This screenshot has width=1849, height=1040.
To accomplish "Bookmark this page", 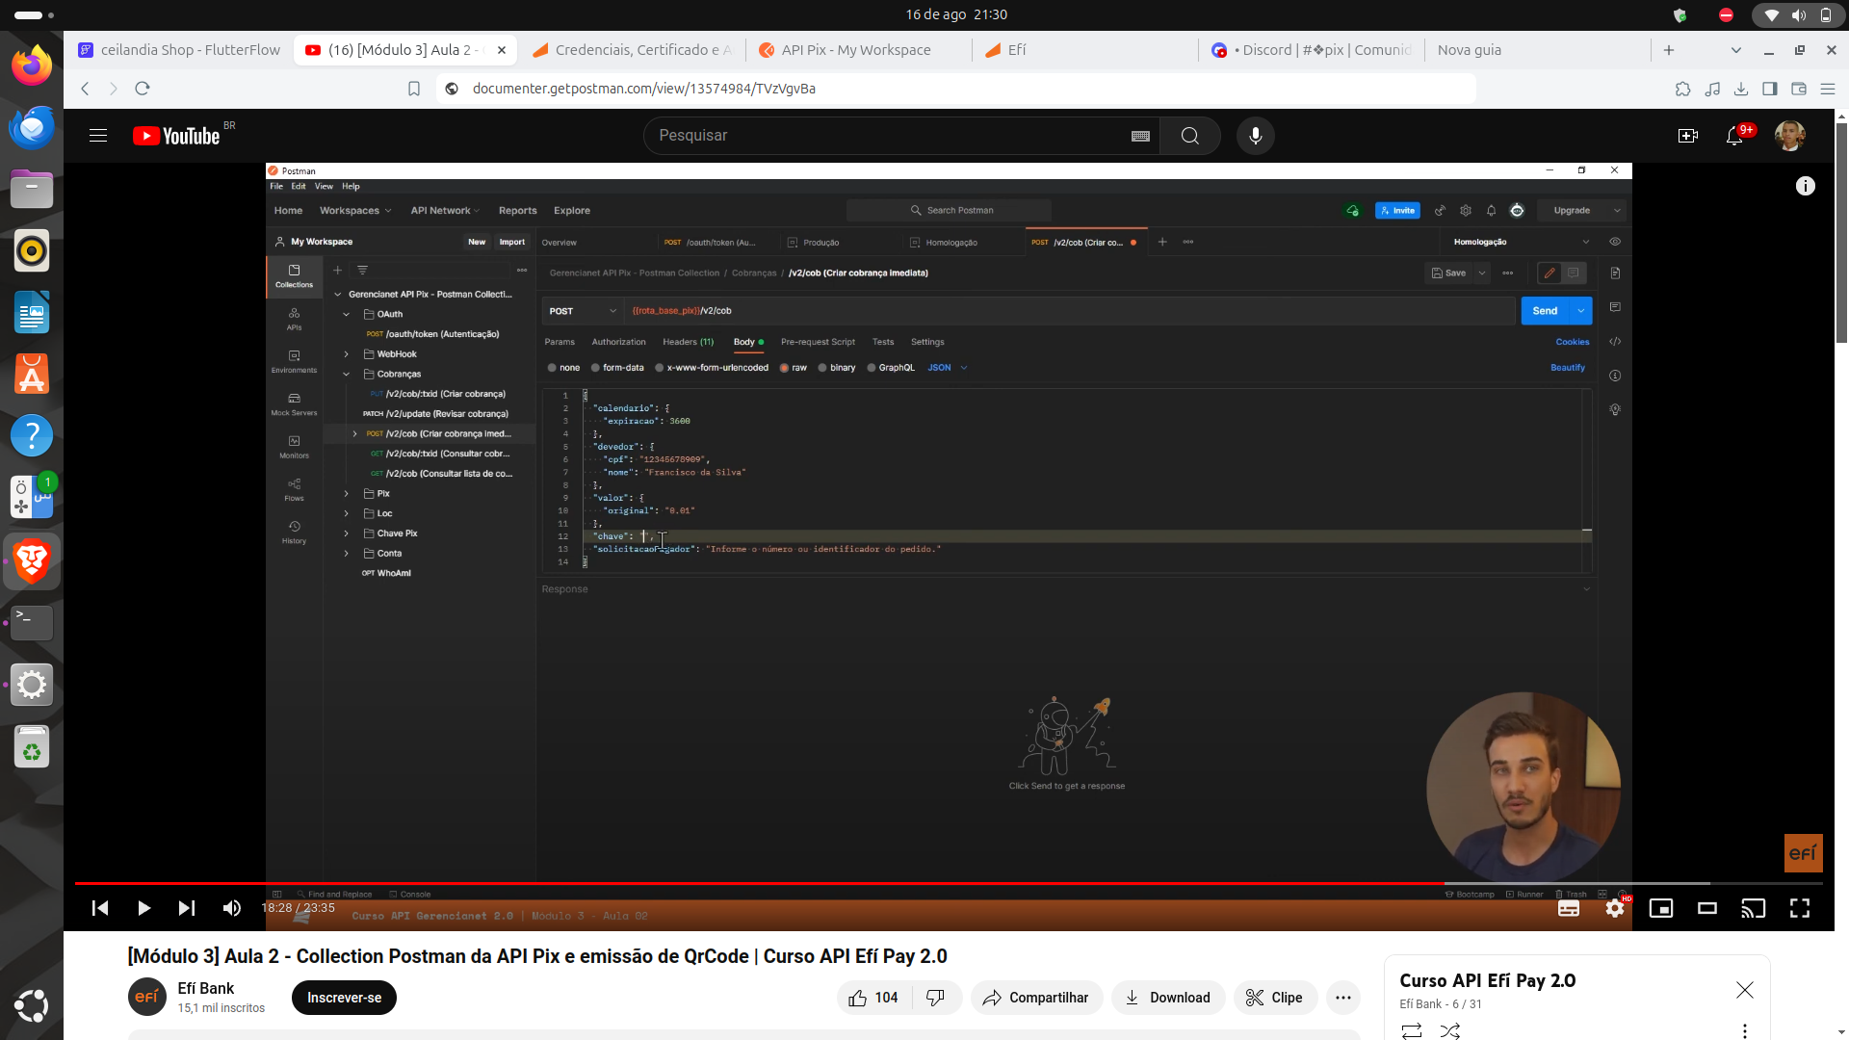I will tap(414, 89).
